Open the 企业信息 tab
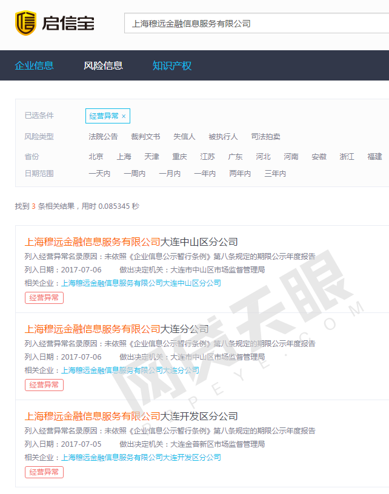 [x=34, y=65]
